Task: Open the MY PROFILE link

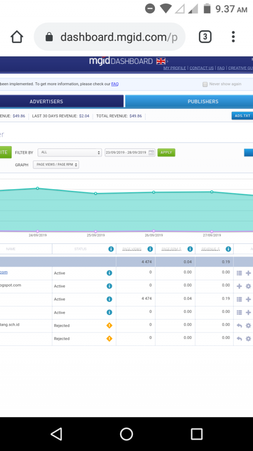Action: pos(175,68)
